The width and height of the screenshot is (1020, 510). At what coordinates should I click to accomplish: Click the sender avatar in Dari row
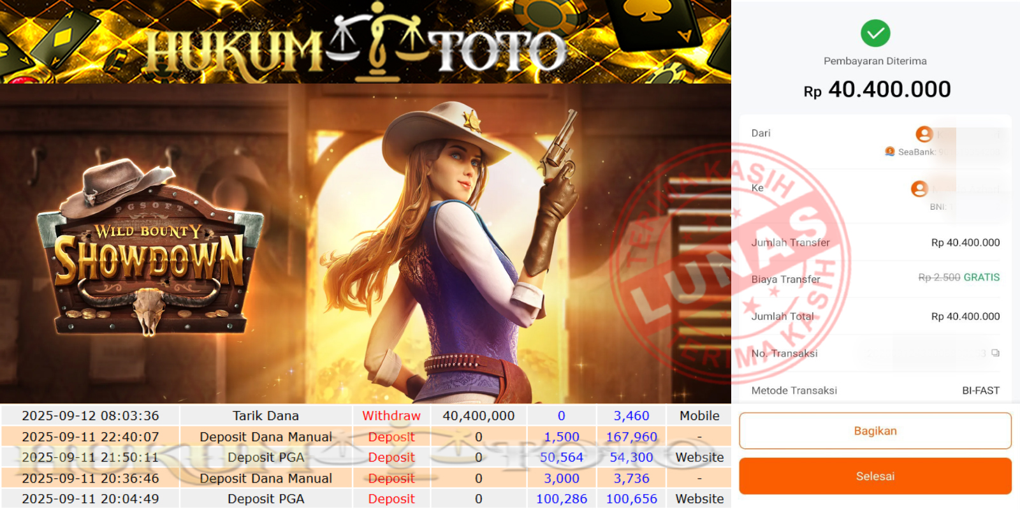pyautogui.click(x=924, y=134)
